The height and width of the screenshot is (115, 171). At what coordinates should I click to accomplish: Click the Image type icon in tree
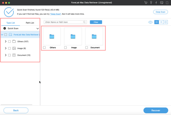14,48
